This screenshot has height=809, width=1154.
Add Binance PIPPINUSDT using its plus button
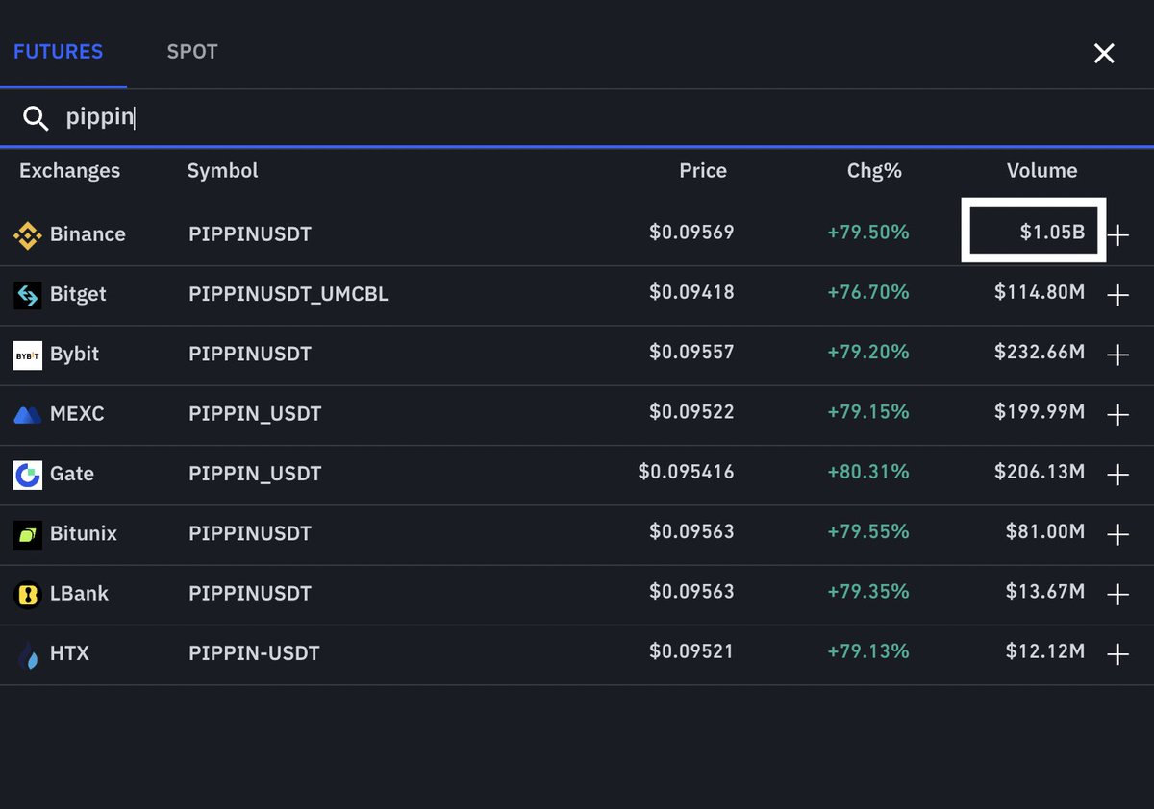tap(1119, 233)
